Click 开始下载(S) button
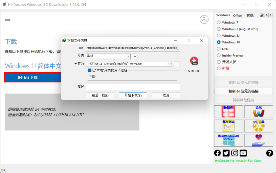Screen dimensions: 276x173 coord(133,95)
